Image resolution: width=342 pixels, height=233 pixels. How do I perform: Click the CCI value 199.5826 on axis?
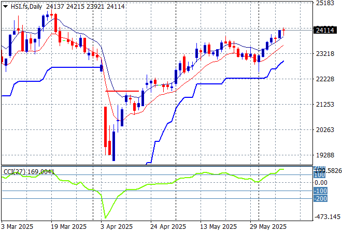(x=327, y=171)
